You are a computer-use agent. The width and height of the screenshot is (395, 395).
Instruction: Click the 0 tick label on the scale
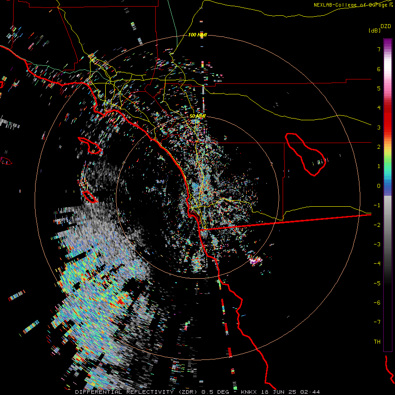[379, 186]
